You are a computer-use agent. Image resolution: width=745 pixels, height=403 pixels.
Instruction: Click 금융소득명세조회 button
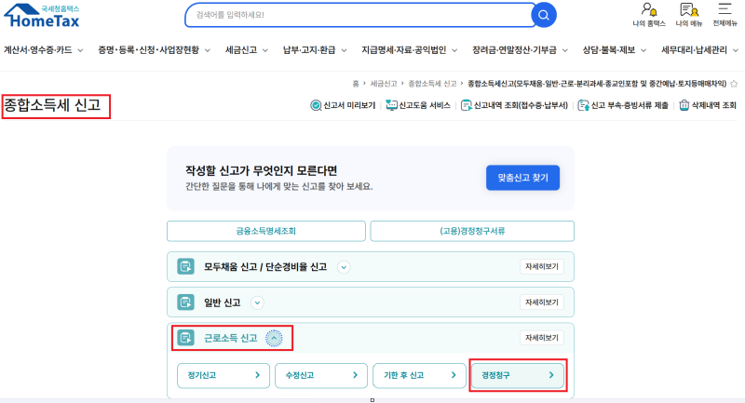pos(266,231)
